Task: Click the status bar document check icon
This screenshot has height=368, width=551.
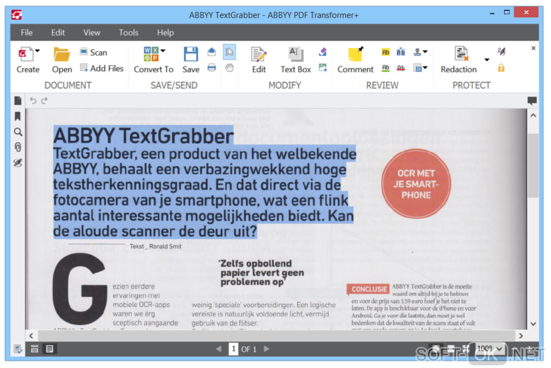Action: pyautogui.click(x=18, y=349)
